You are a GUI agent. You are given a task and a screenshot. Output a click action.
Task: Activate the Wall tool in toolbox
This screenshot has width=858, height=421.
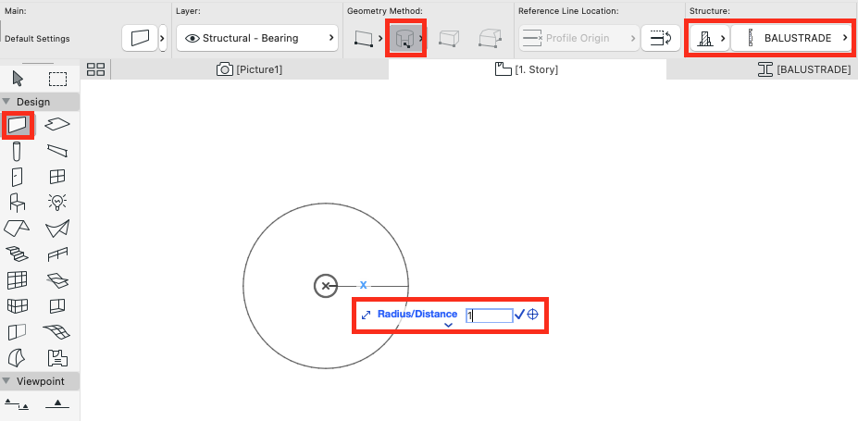[x=18, y=125]
